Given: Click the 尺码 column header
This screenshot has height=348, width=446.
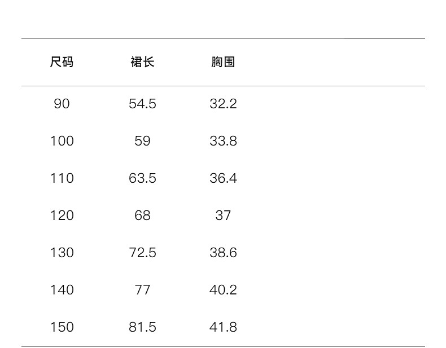Looking at the screenshot, I should [x=62, y=62].
